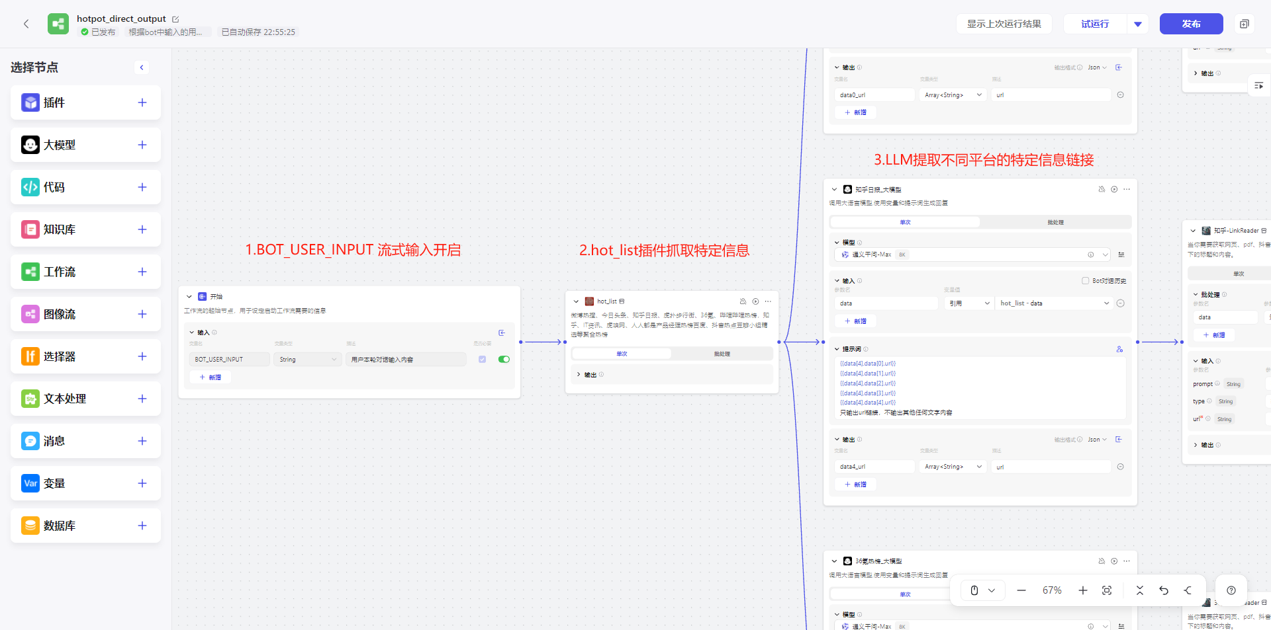Open the prompt library icon in 提示词 section
The width and height of the screenshot is (1271, 630).
[1119, 349]
